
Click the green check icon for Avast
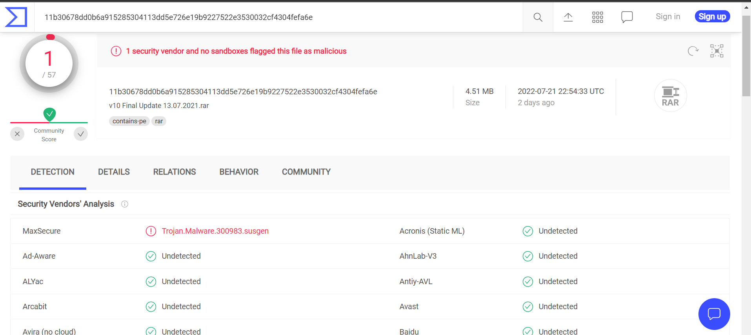click(x=528, y=307)
